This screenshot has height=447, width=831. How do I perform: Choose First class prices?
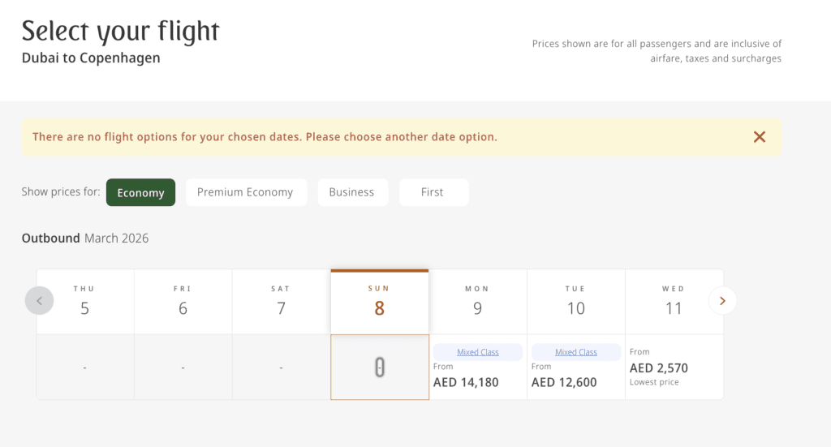tap(433, 192)
